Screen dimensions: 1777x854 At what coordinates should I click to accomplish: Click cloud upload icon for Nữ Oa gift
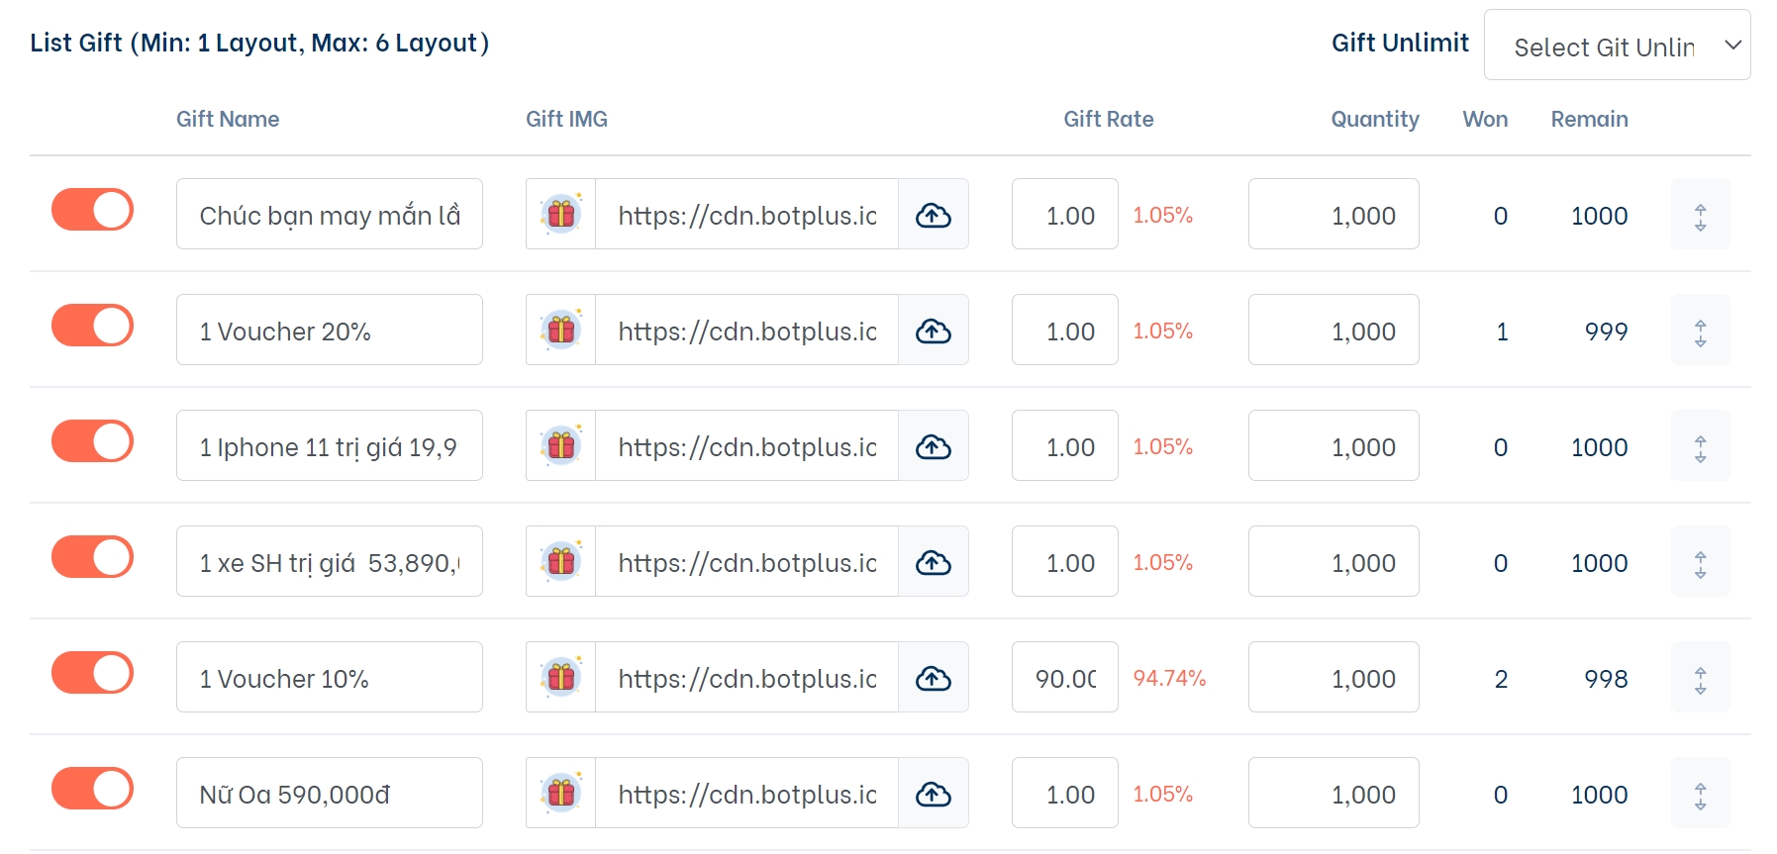pos(933,794)
